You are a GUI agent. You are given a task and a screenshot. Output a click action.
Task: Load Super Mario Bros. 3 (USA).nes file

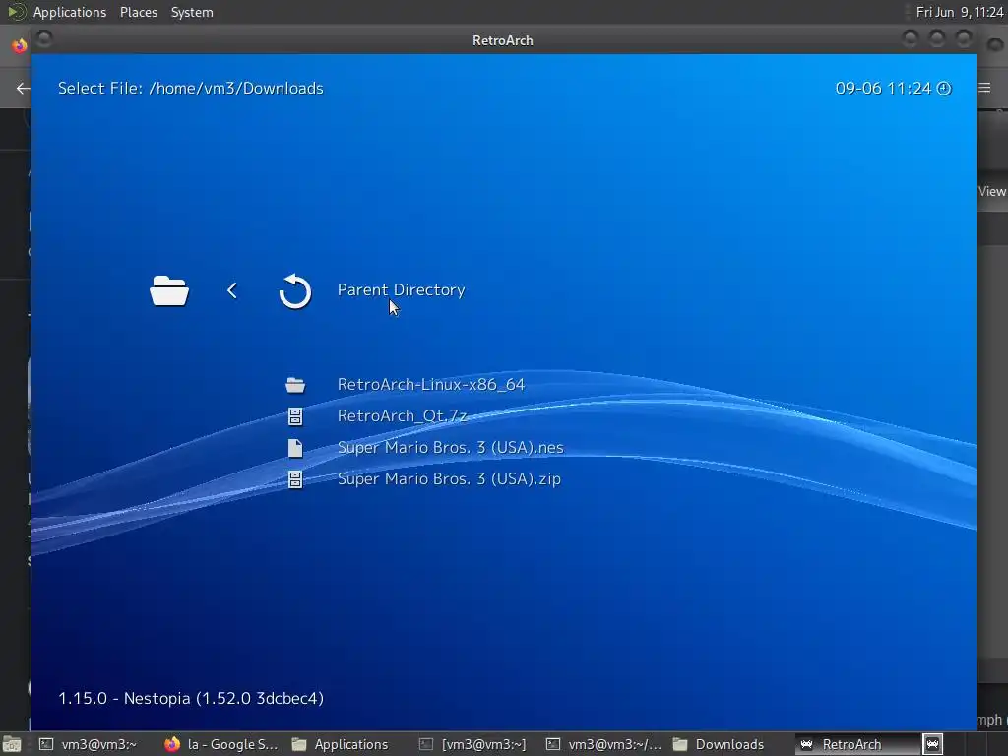[x=450, y=448]
